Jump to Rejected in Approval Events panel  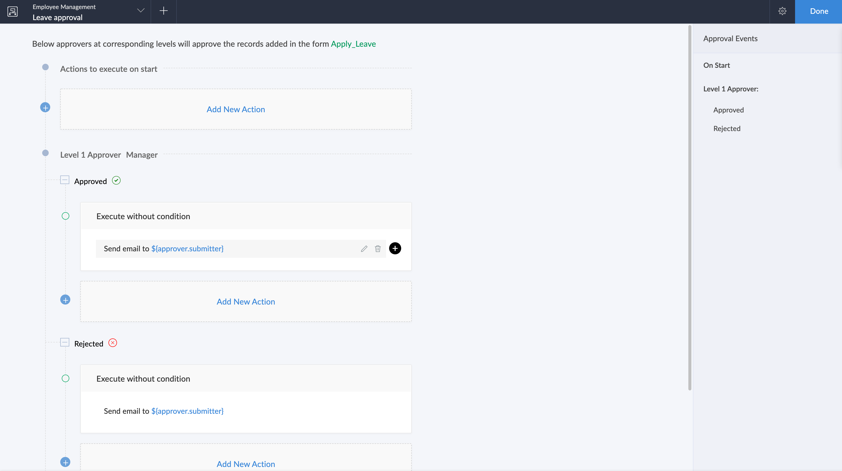727,129
